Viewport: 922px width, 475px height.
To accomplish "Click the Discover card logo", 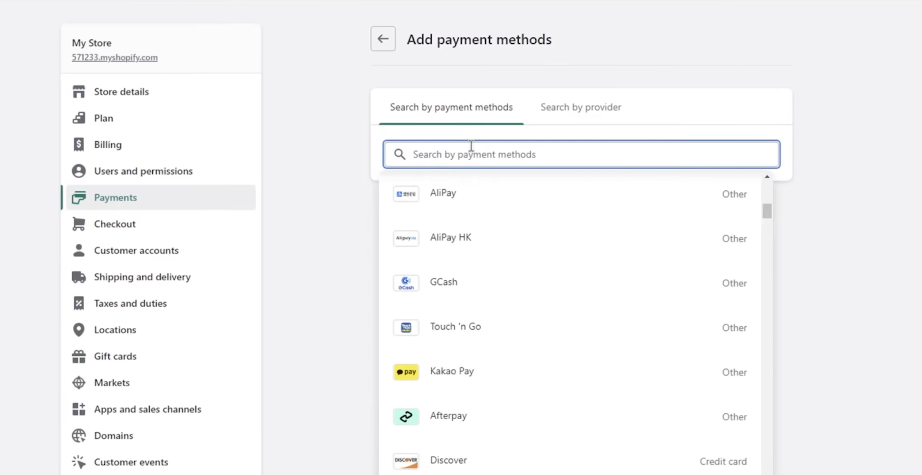I will (x=406, y=461).
